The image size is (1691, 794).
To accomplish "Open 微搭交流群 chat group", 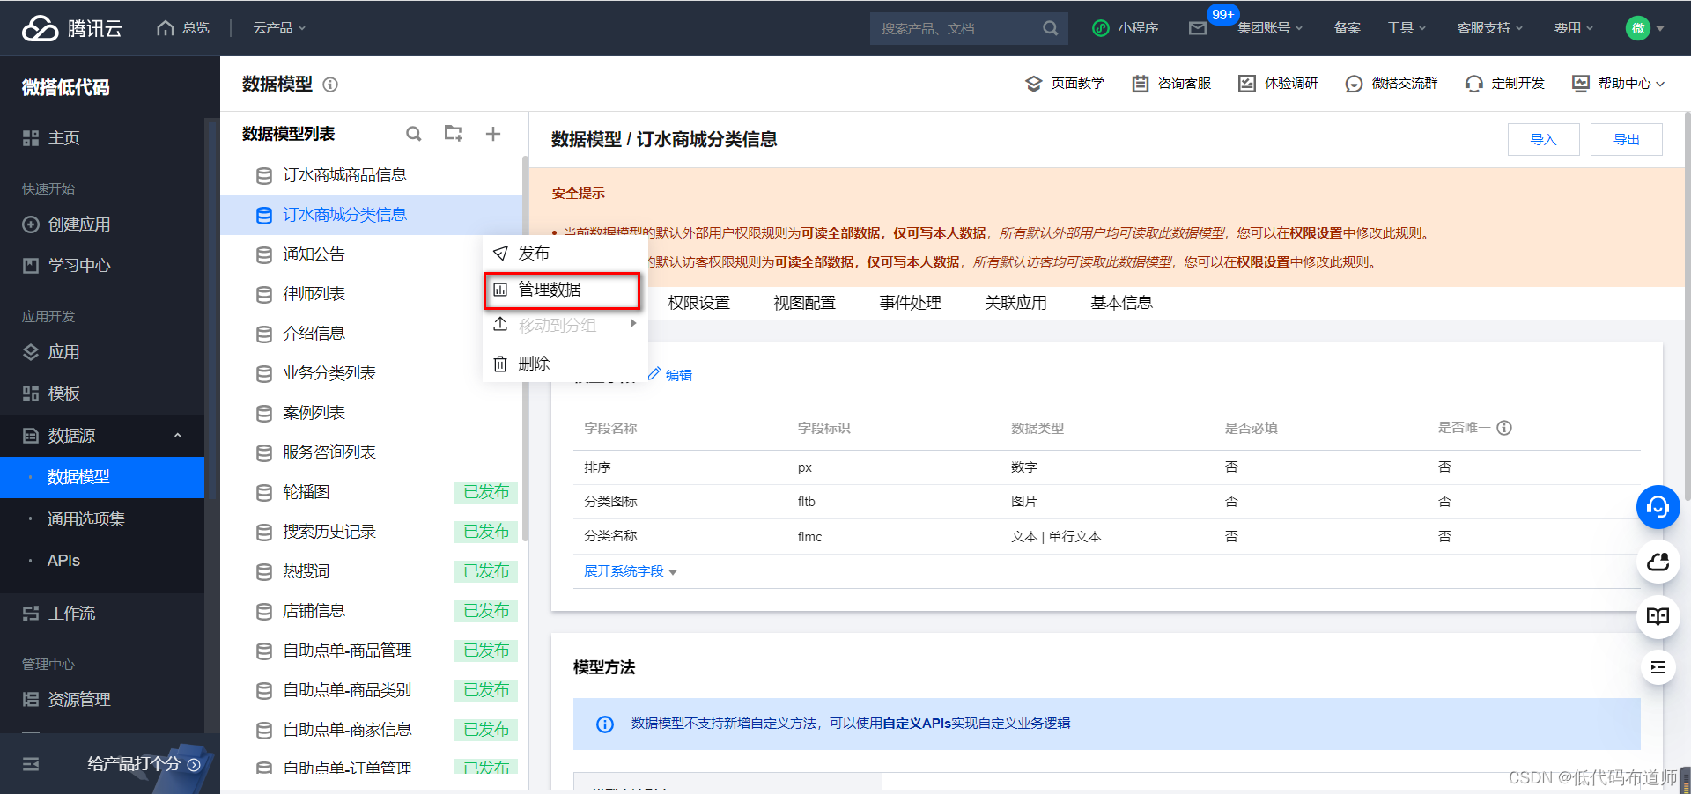I will (x=1392, y=84).
